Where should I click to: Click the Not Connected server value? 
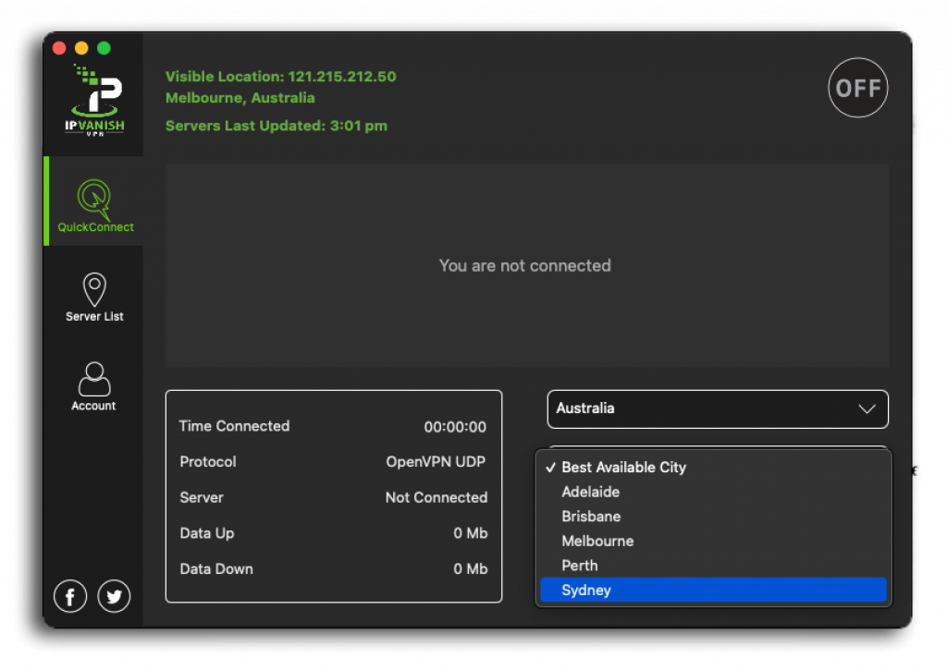(437, 497)
